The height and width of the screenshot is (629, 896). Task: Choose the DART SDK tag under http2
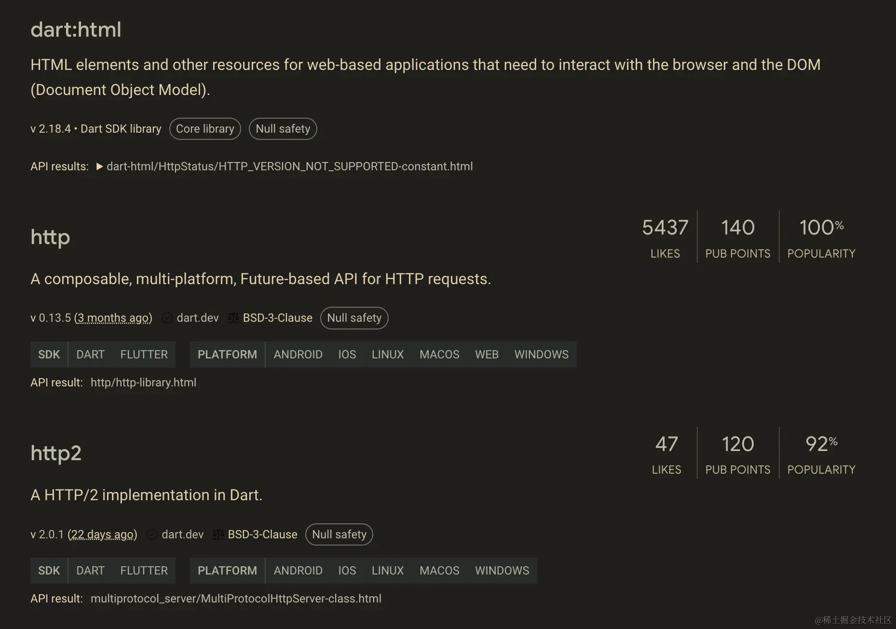[91, 571]
